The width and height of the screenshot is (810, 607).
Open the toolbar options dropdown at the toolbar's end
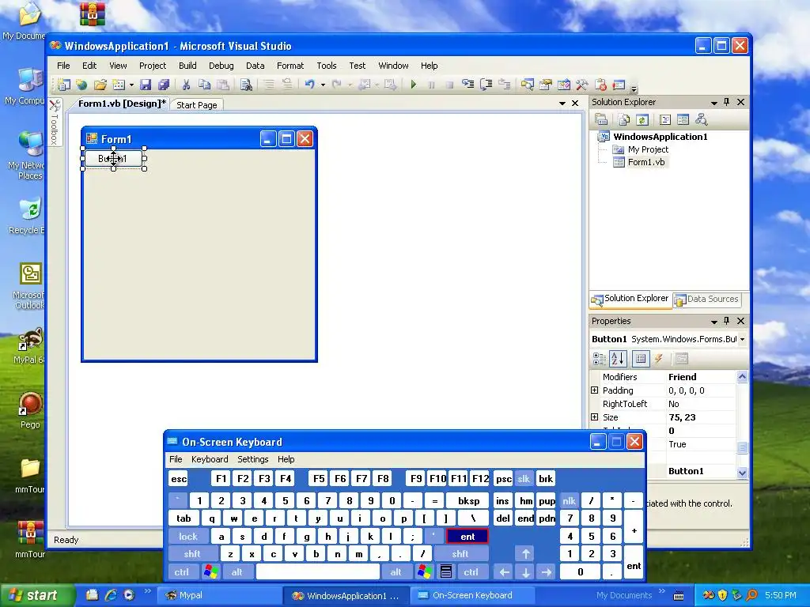pos(634,89)
